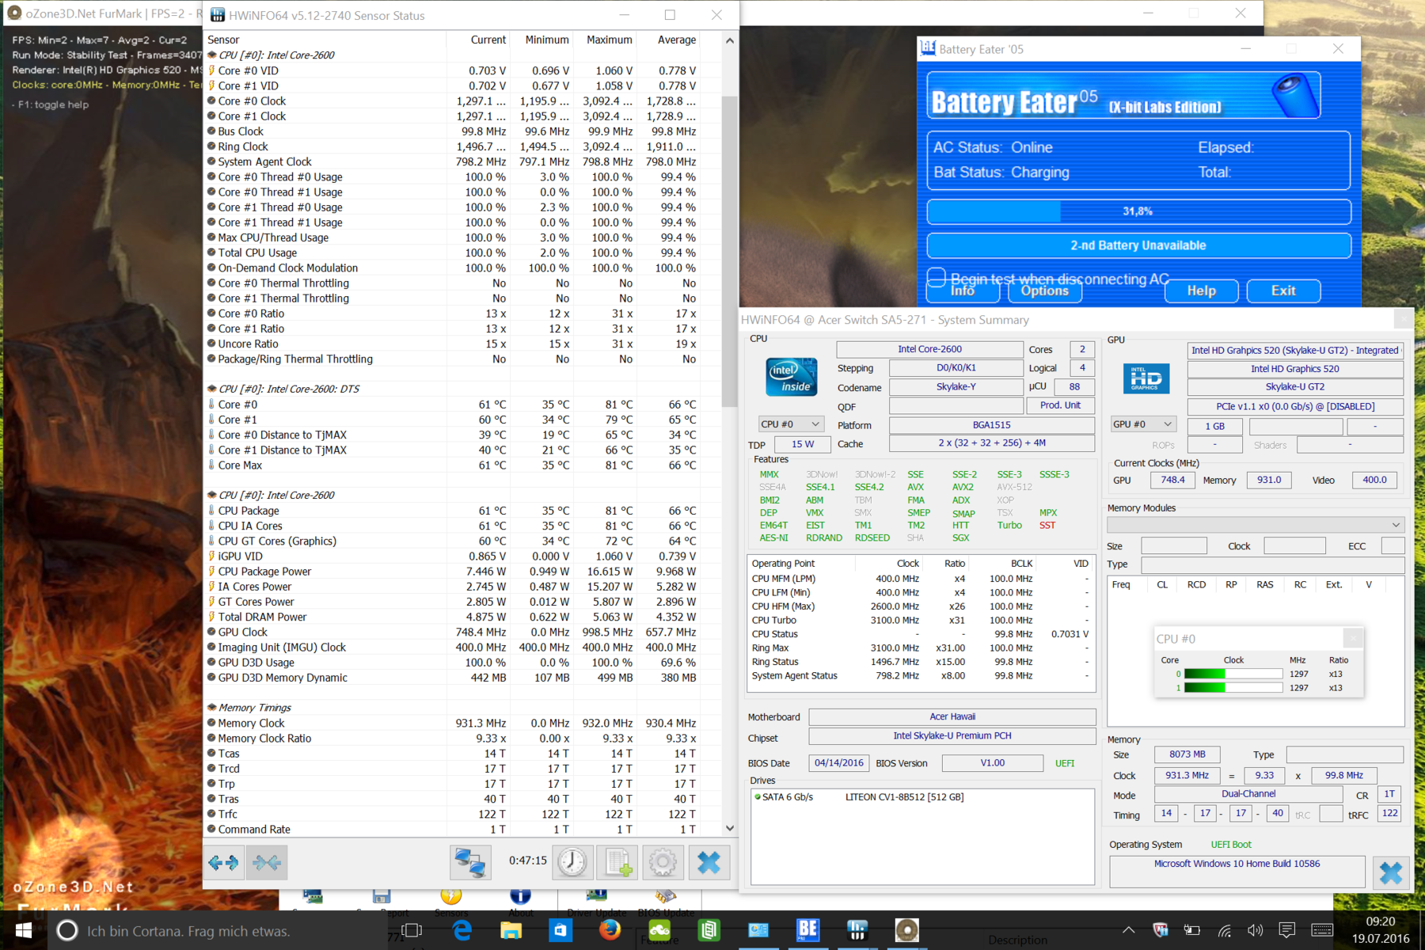Image resolution: width=1425 pixels, height=950 pixels.
Task: Click the expand/collapse arrows icon in HWiNFO sensor toolbar
Action: point(223,862)
